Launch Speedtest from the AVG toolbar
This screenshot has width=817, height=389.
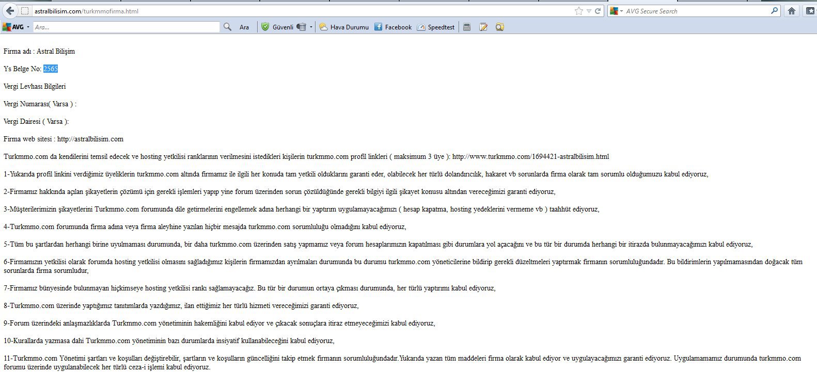tap(436, 27)
